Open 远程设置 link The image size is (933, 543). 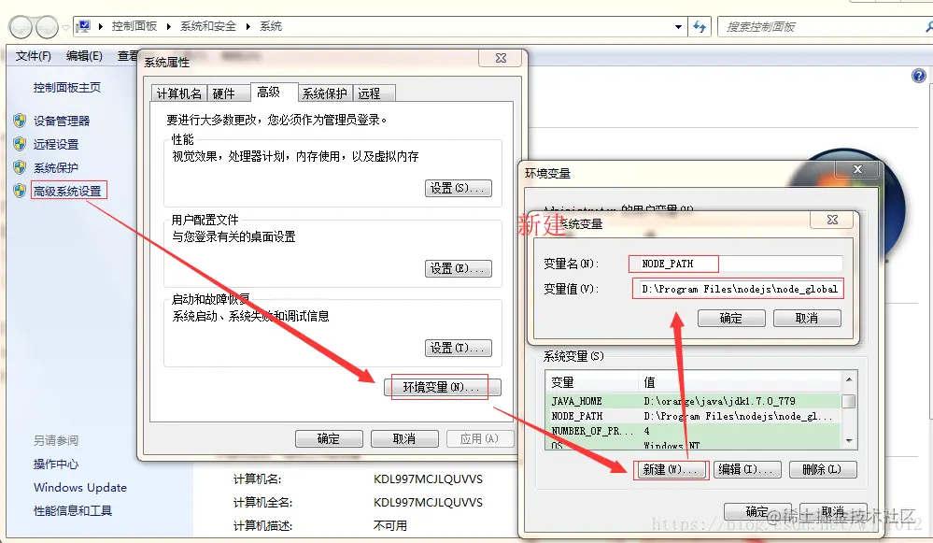[56, 144]
